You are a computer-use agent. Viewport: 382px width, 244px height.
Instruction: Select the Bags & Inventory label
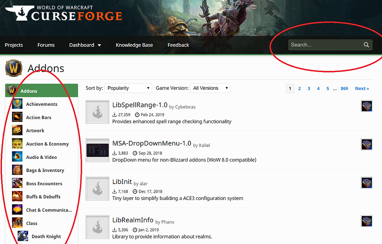(x=45, y=170)
